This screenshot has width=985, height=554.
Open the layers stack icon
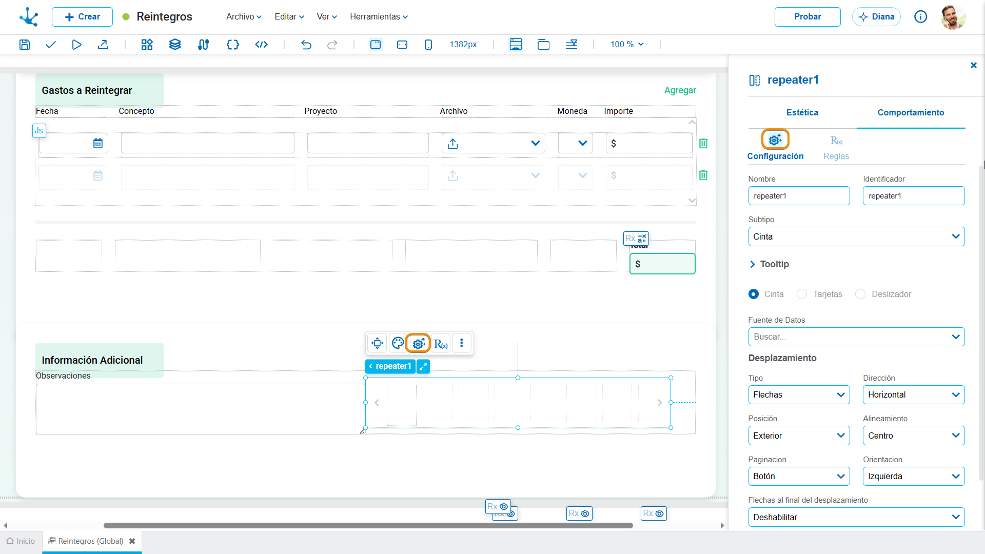[x=175, y=45]
